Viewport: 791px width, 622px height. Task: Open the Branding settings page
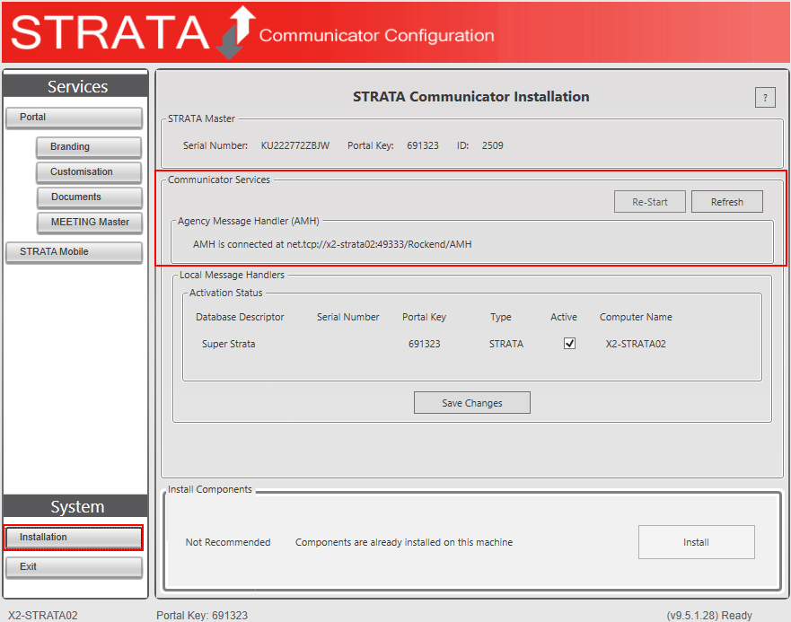[89, 147]
